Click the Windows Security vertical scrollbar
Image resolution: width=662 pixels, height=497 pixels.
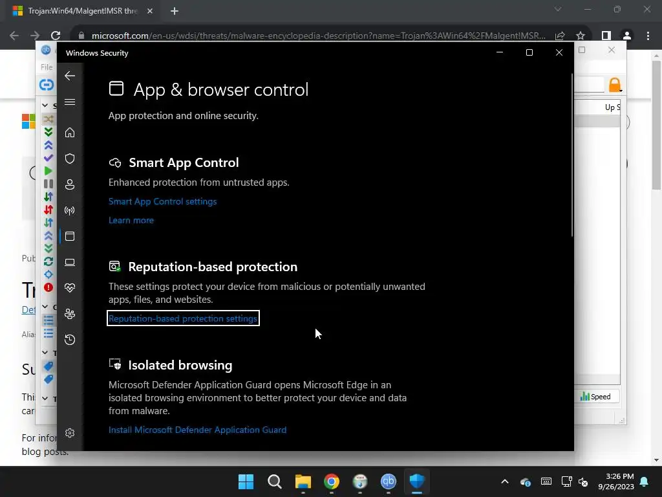[572, 155]
